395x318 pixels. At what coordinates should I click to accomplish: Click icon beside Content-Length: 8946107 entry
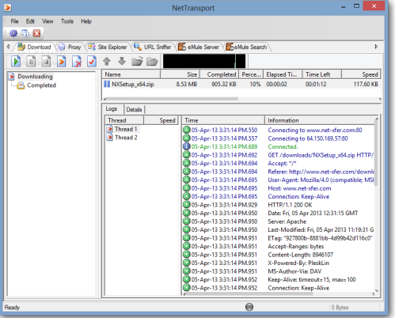pyautogui.click(x=187, y=255)
